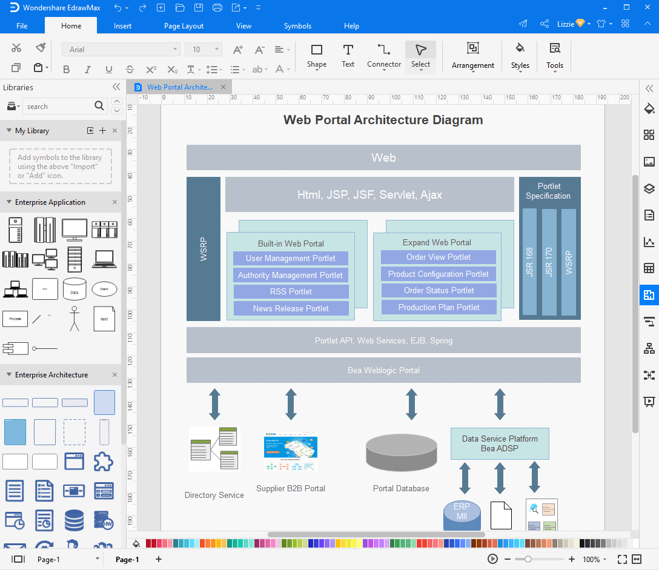The height and width of the screenshot is (570, 659).
Task: Open the Tools panel
Action: [x=554, y=56]
